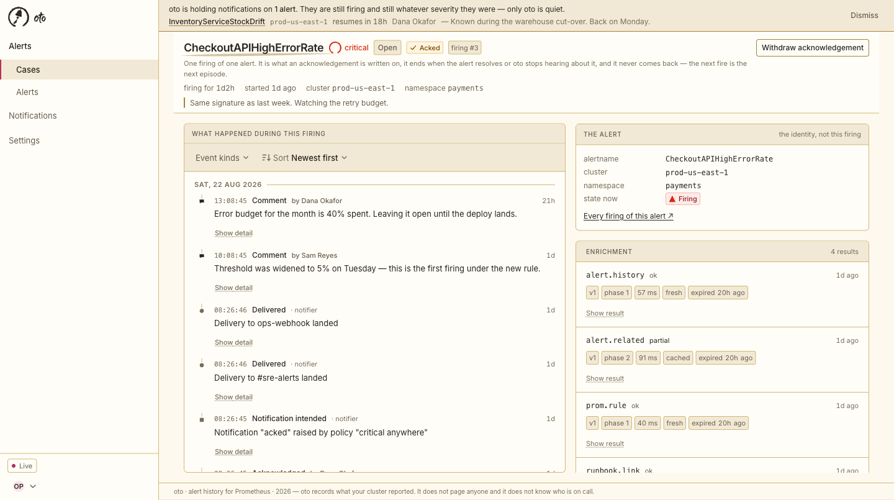Screen dimensions: 894x500
Task: Open Notifications in the sidebar
Action: pyautogui.click(x=33, y=116)
